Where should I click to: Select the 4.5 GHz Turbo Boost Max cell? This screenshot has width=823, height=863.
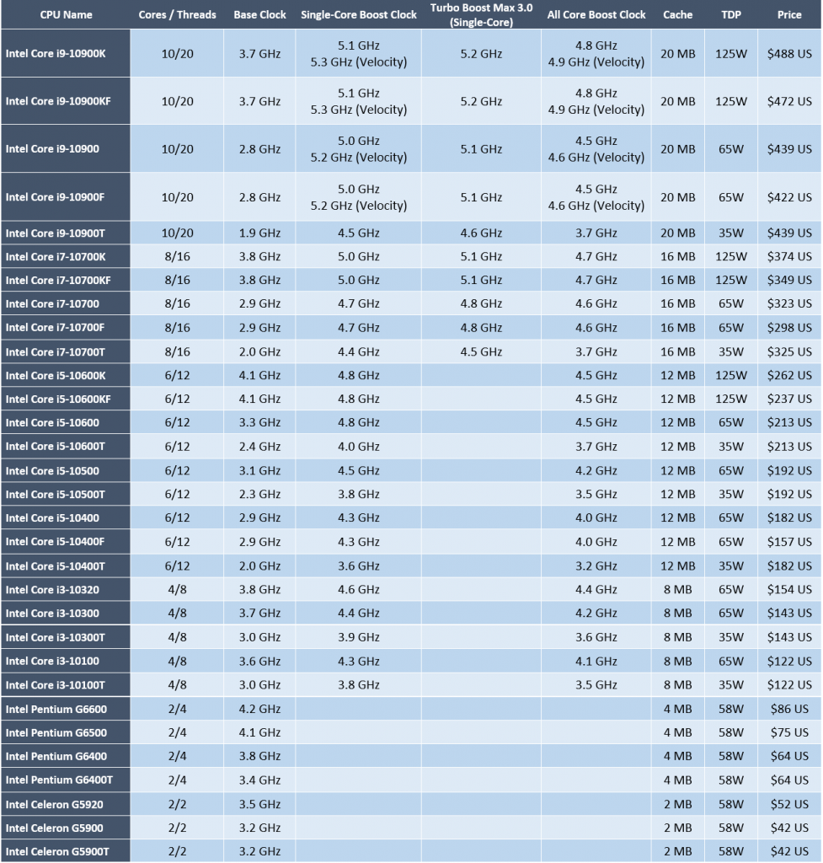(x=481, y=351)
